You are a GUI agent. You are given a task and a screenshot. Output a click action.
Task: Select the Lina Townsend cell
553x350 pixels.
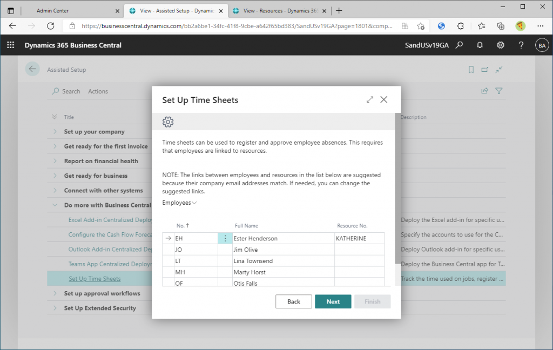(x=283, y=261)
